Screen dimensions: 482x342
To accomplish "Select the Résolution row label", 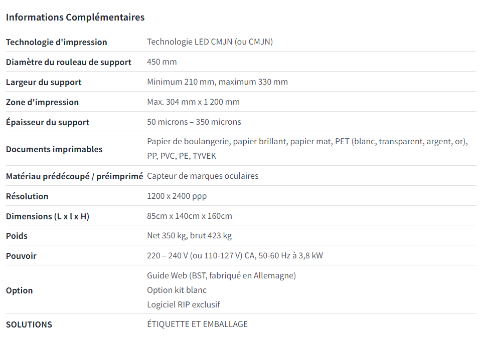I will (x=27, y=196).
